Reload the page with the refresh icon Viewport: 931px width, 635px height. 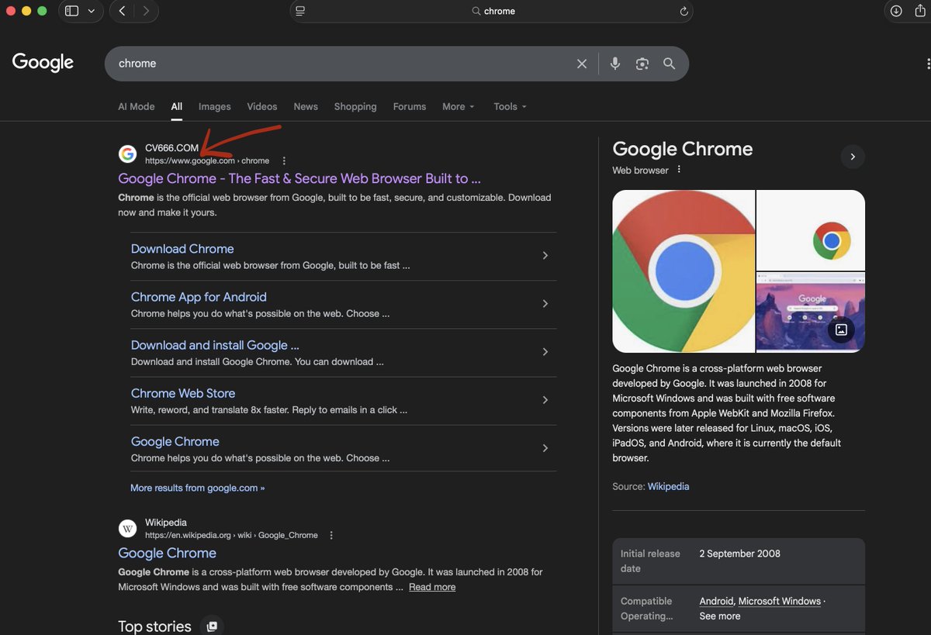684,11
